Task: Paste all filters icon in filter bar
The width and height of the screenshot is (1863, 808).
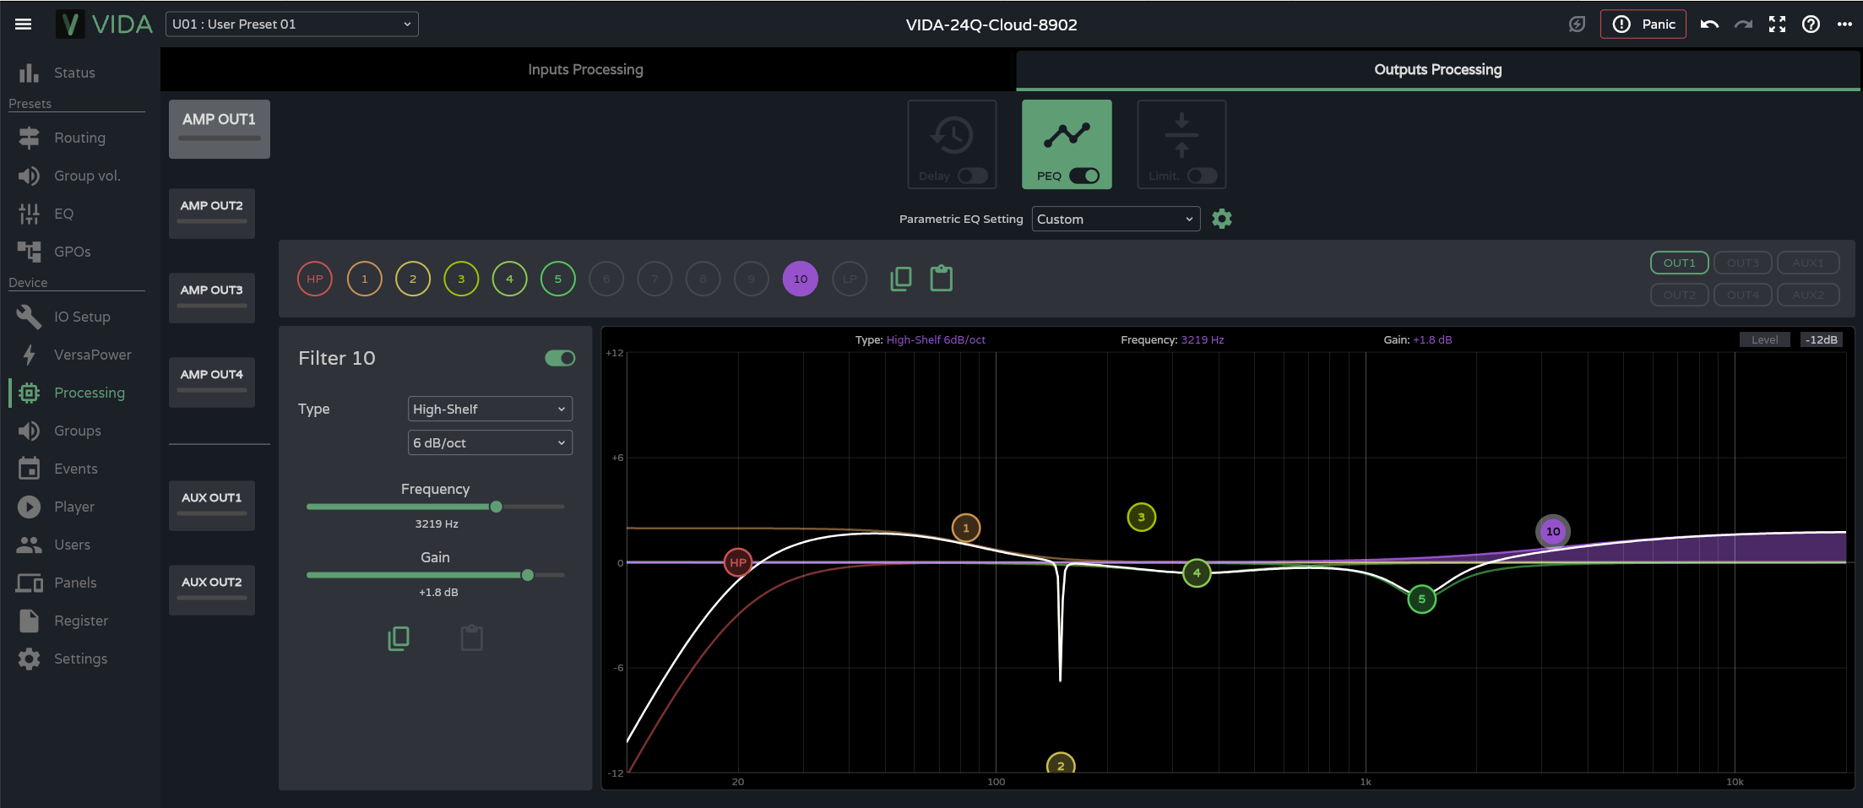Action: (941, 279)
